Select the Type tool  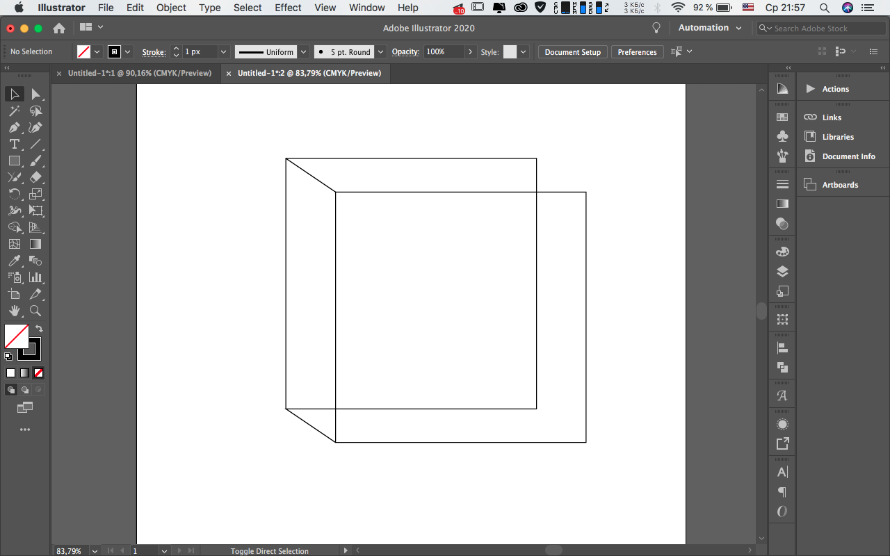[15, 144]
